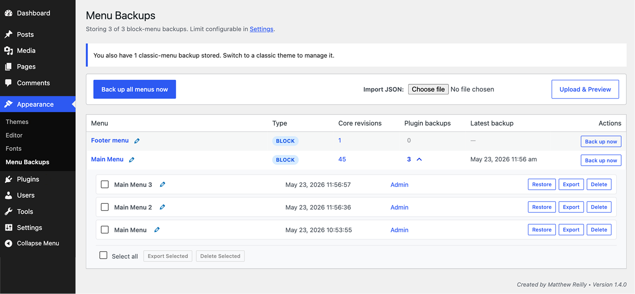Rename backup Main Menu 2 via pencil icon
Viewport: 635px width, 294px height.
click(162, 207)
